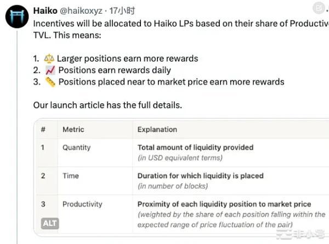Screen dimensions: 329x244
Task: Show the image ALT description badge
Action: [x=50, y=223]
